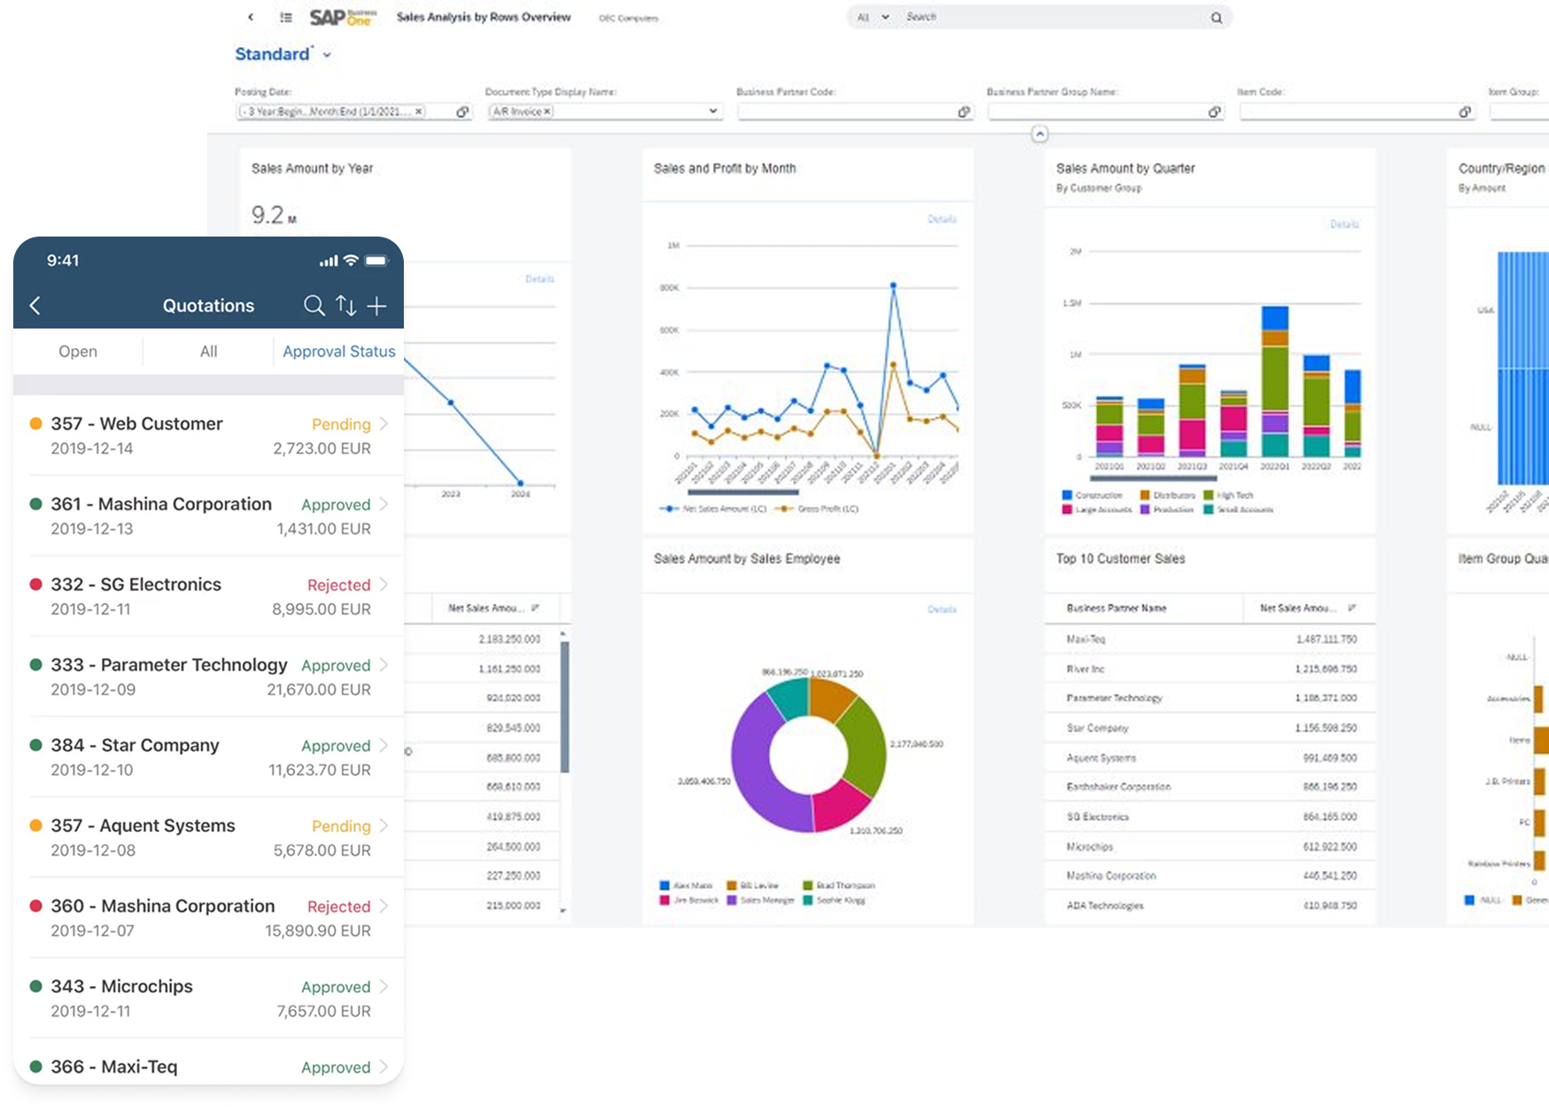This screenshot has height=1111, width=1549.
Task: Collapse the filter bar with arrow button
Action: pyautogui.click(x=1040, y=135)
